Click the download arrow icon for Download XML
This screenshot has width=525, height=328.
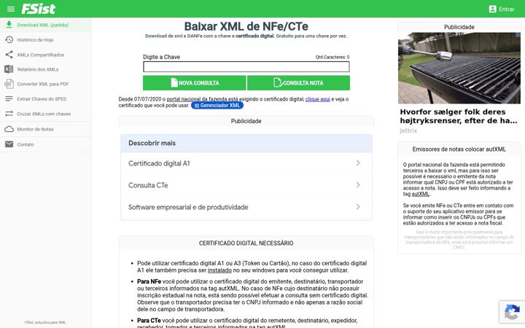click(x=9, y=25)
